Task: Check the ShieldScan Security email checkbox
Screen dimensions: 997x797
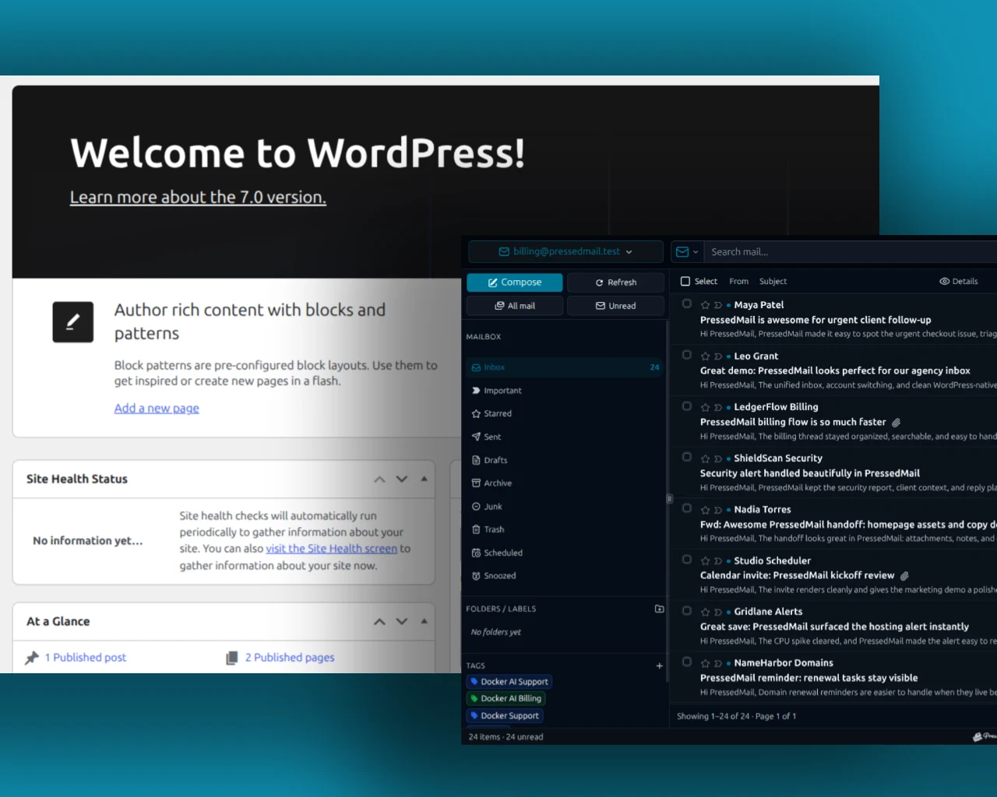Action: coord(687,457)
